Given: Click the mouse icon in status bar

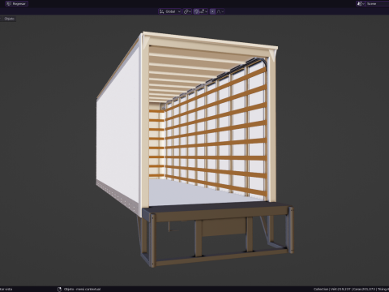Looking at the screenshot, I should pos(59,289).
